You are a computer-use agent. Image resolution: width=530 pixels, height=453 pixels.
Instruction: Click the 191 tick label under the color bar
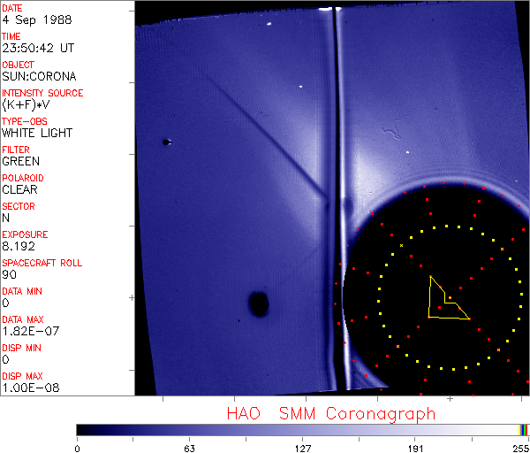(x=415, y=447)
